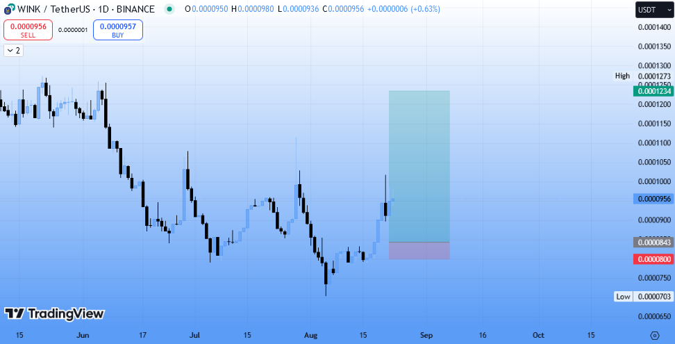This screenshot has width=675, height=344.
Task: Click the current price label 0.0000956 on axis
Action: tap(653, 199)
